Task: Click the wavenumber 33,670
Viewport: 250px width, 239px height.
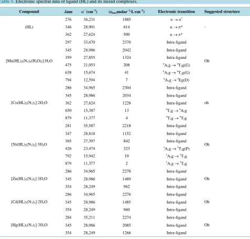Action: (89, 42)
